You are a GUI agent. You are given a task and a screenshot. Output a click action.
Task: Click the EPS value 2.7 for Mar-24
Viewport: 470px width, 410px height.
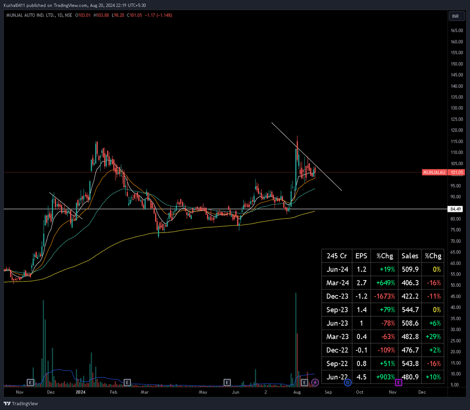362,283
